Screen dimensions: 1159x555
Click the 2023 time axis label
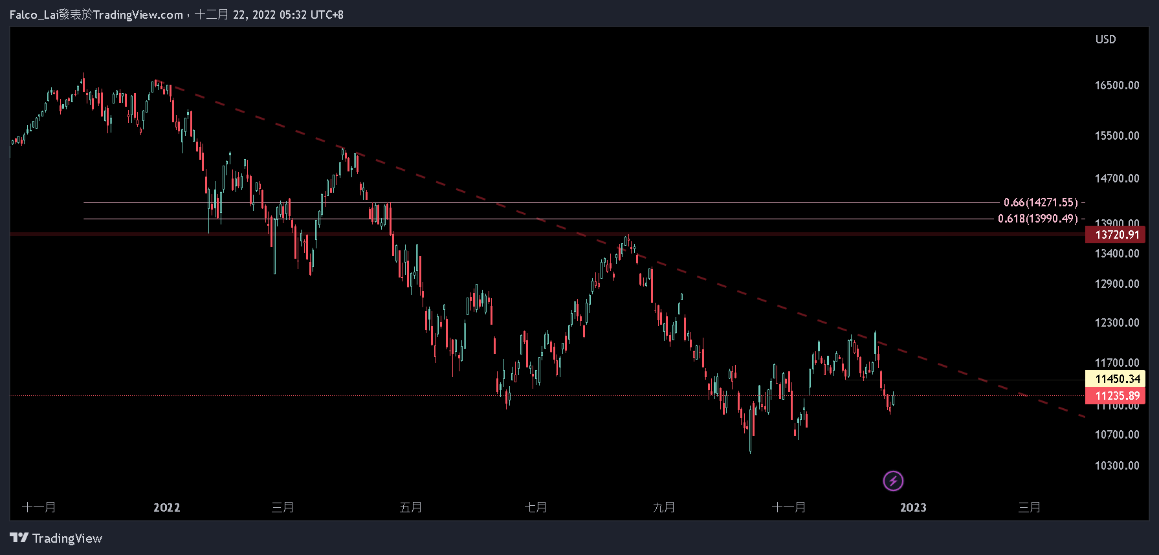click(x=913, y=508)
